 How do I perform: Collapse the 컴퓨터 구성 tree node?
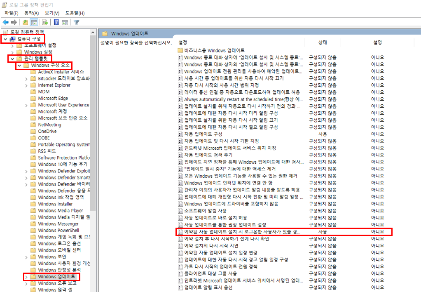pyautogui.click(x=5, y=39)
